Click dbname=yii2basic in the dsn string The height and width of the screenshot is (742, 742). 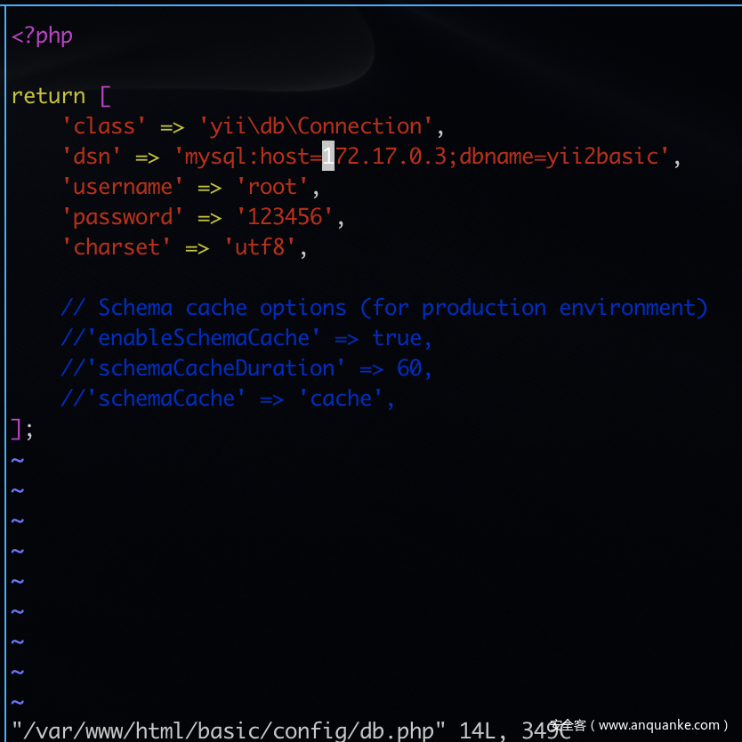tap(559, 157)
